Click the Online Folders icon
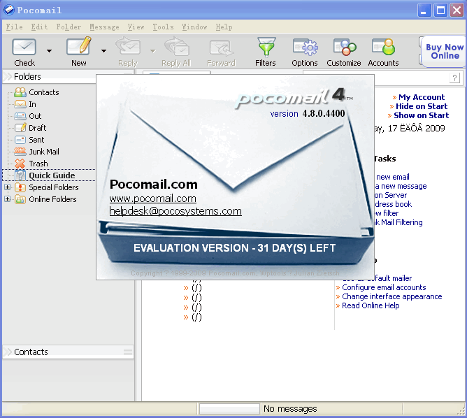This screenshot has width=467, height=418. (20, 199)
